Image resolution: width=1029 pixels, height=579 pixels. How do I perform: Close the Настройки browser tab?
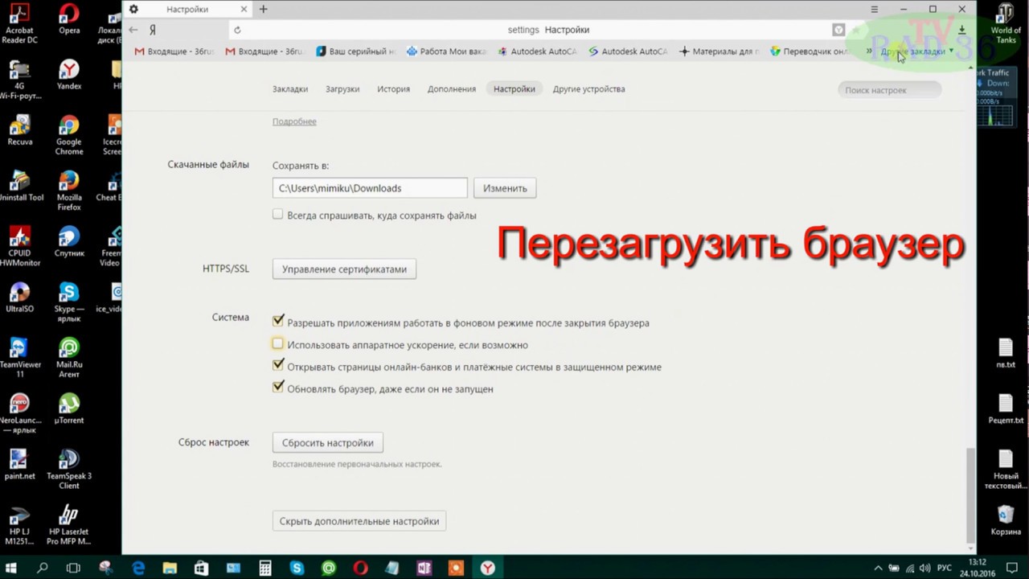point(242,9)
